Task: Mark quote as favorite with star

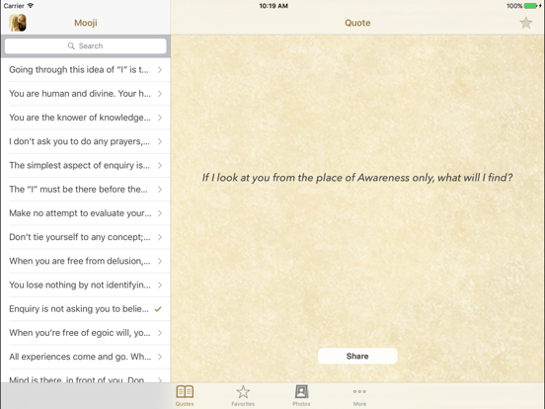Action: point(526,23)
